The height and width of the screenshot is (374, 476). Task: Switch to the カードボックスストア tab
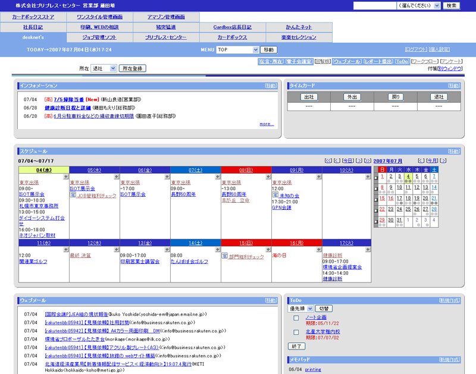33,17
